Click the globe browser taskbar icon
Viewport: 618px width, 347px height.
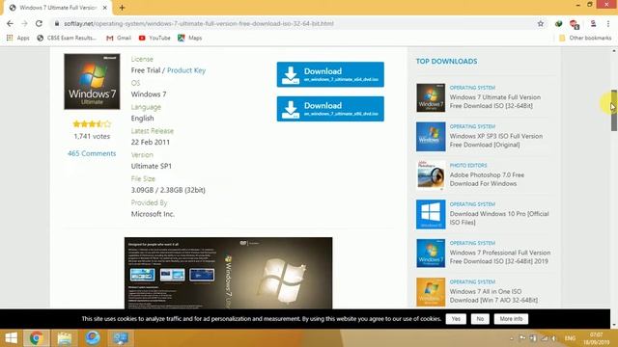click(93, 338)
